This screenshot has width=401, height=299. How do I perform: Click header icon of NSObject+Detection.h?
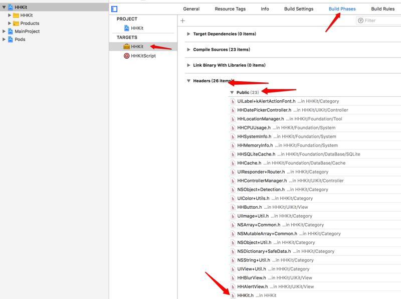[233, 190]
